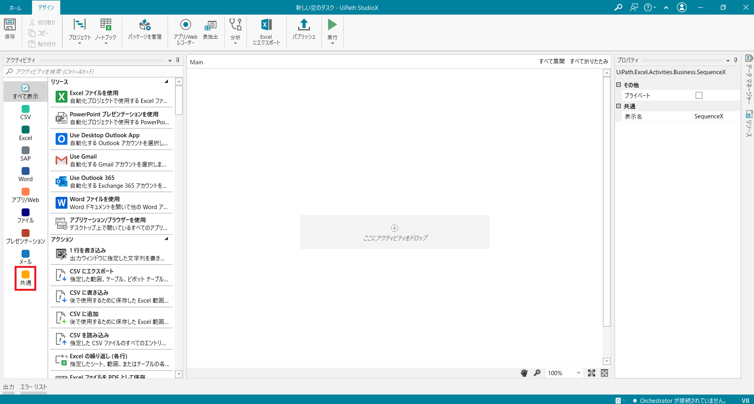
Task: Click the 分析 analyze icon
Action: click(235, 24)
